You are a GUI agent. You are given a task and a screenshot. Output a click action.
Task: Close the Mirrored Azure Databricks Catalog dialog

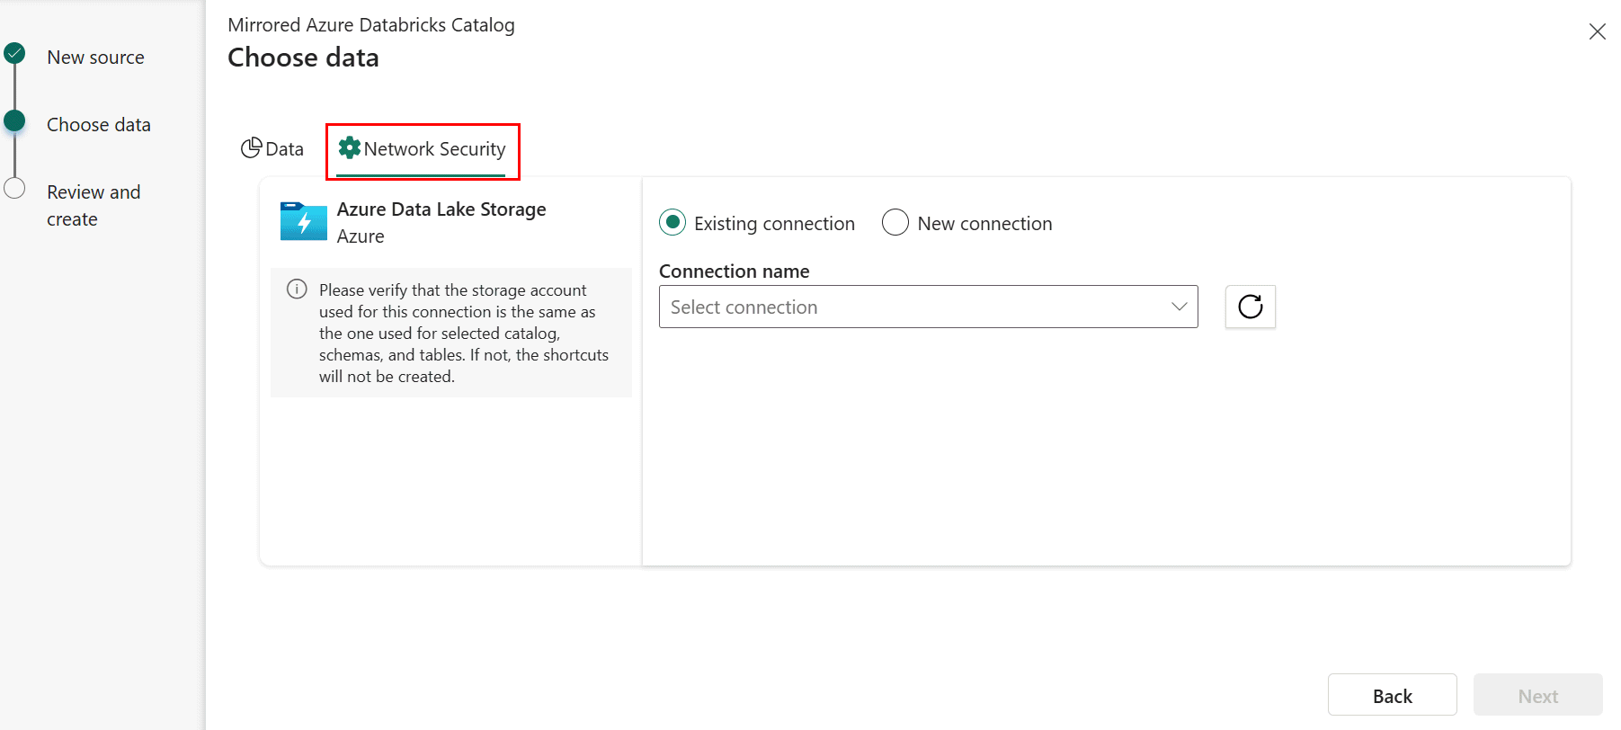[1597, 31]
